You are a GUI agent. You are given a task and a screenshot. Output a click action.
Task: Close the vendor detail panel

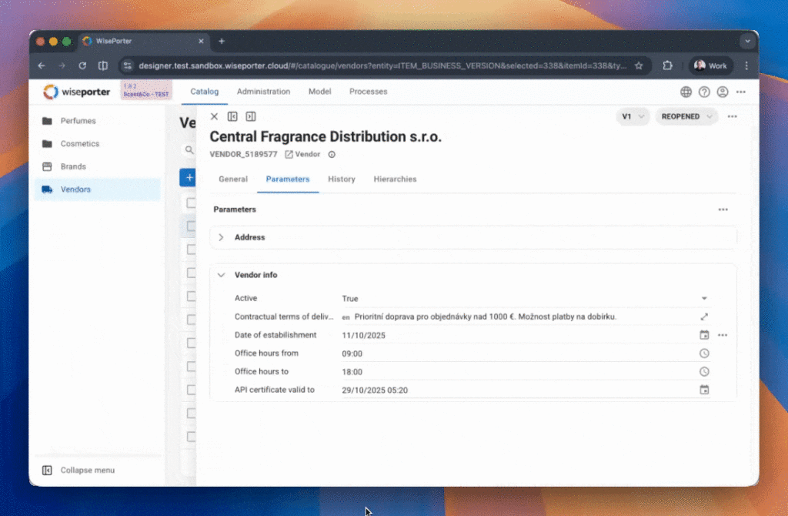[x=215, y=116]
